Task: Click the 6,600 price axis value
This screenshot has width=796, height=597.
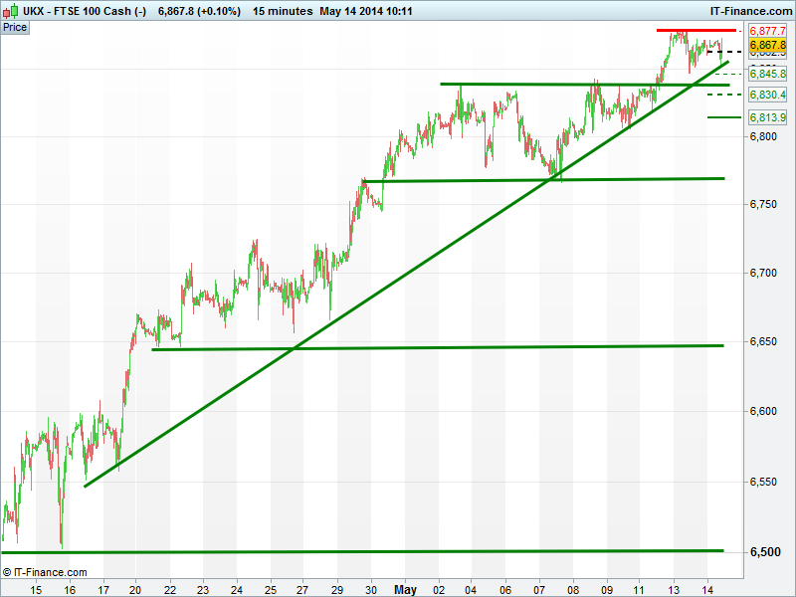Action: pos(763,411)
